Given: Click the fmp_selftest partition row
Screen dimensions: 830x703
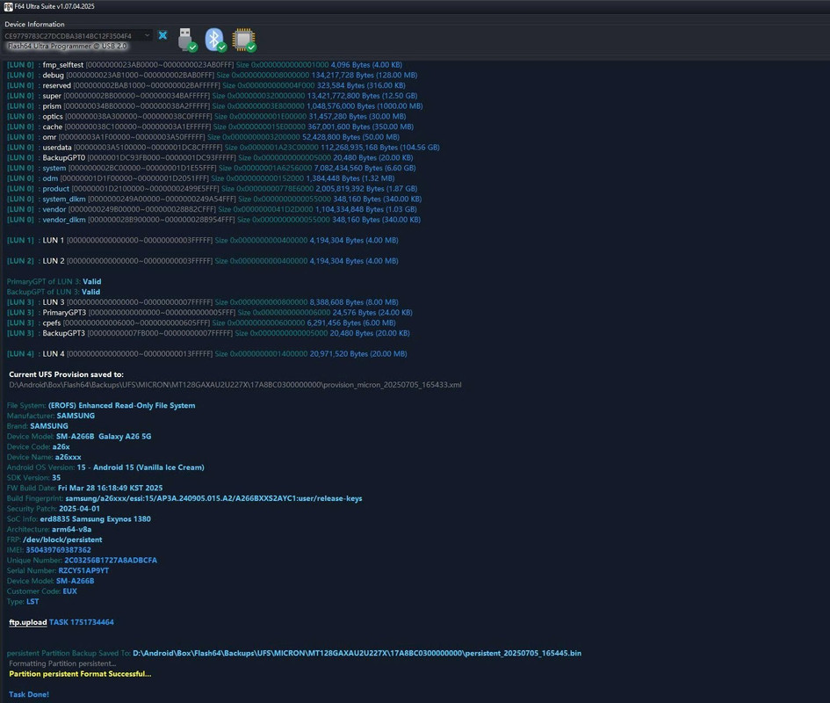Looking at the screenshot, I should pyautogui.click(x=205, y=65).
